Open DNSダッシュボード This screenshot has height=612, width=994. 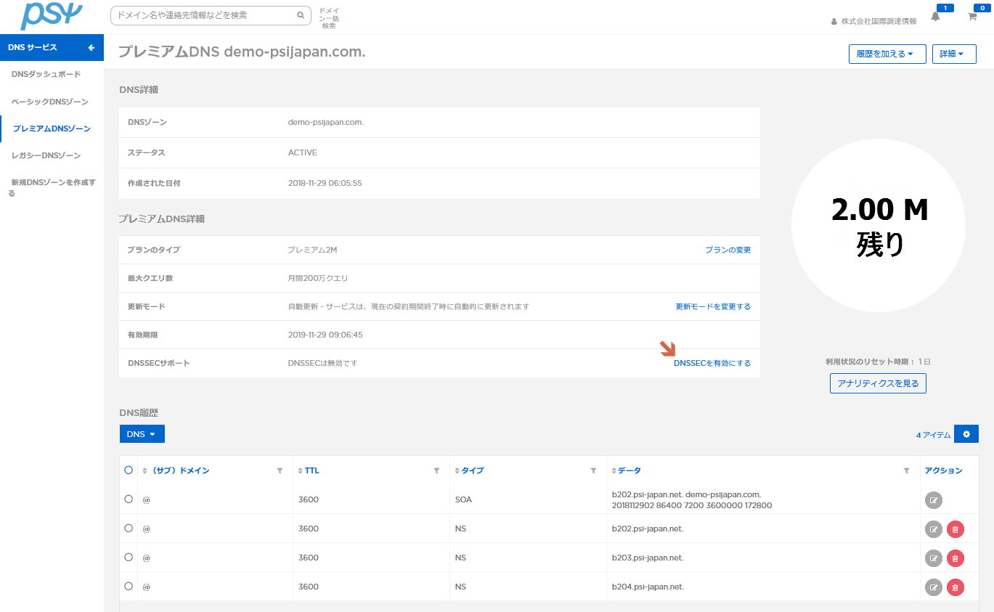point(46,75)
